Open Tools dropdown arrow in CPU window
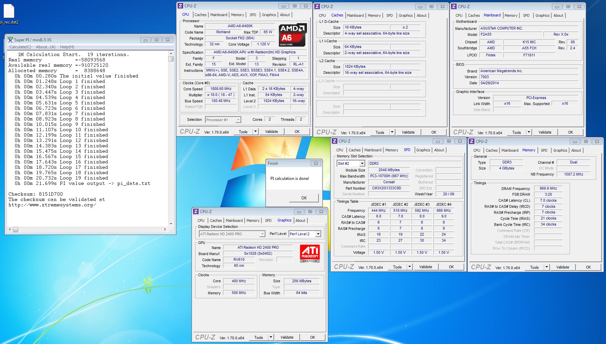 pos(255,132)
